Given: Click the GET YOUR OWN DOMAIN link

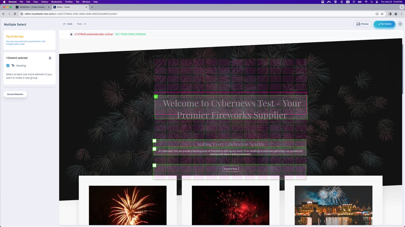Looking at the screenshot, I should [130, 34].
